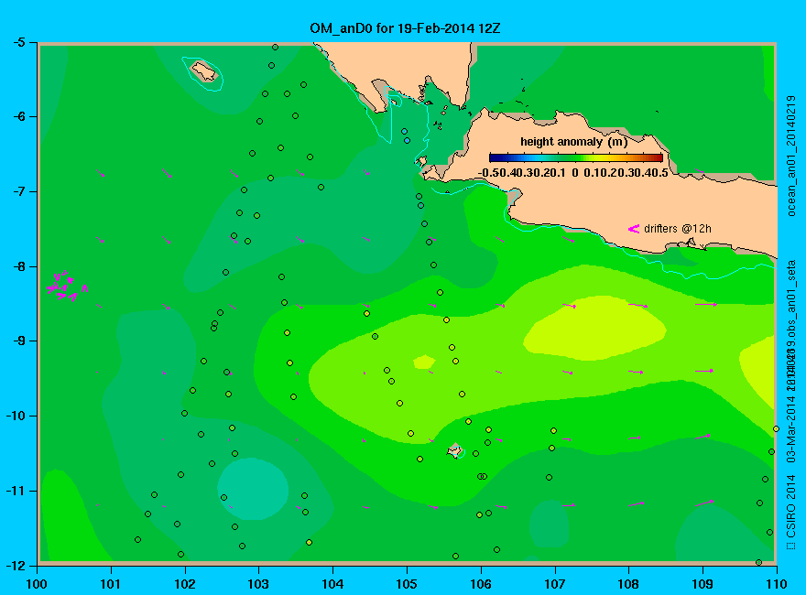This screenshot has height=595, width=806.
Task: Click the dark red end of the colorbar
Action: [x=658, y=157]
